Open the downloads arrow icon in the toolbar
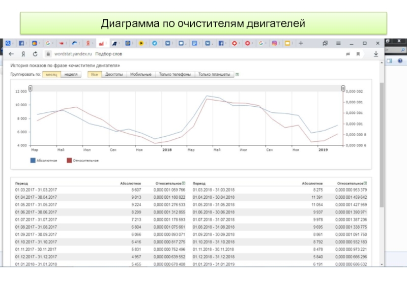Image resolution: width=407 pixels, height=305 pixels. click(x=375, y=54)
